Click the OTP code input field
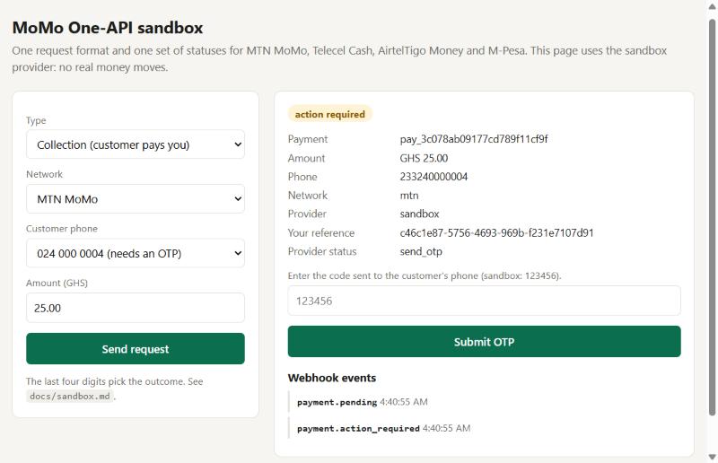Screen dimensions: 718x463 (484, 301)
